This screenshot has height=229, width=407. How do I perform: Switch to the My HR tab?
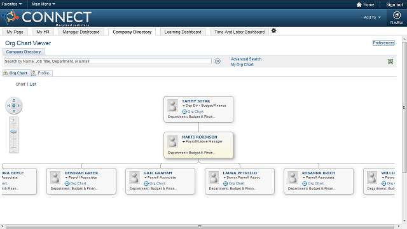[x=43, y=32]
